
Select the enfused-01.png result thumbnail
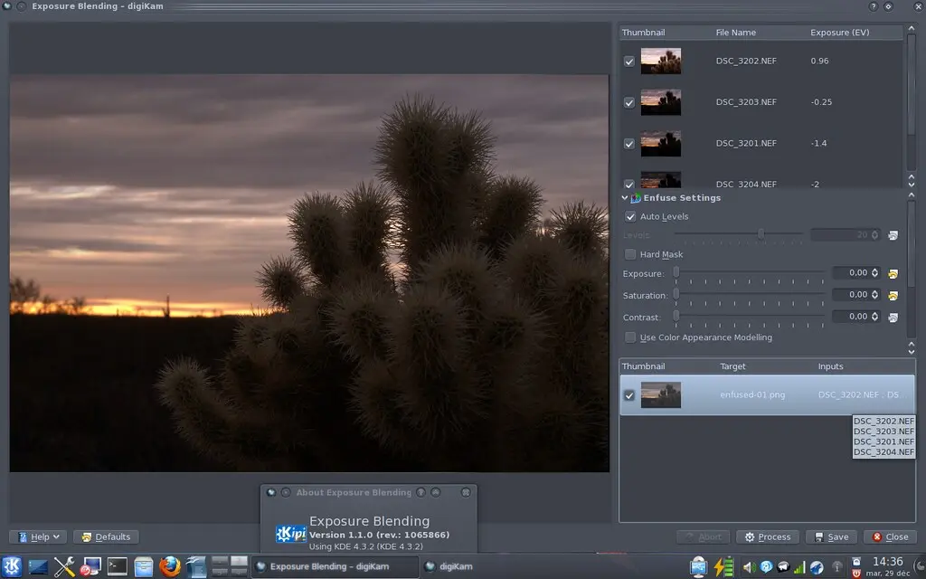[660, 394]
